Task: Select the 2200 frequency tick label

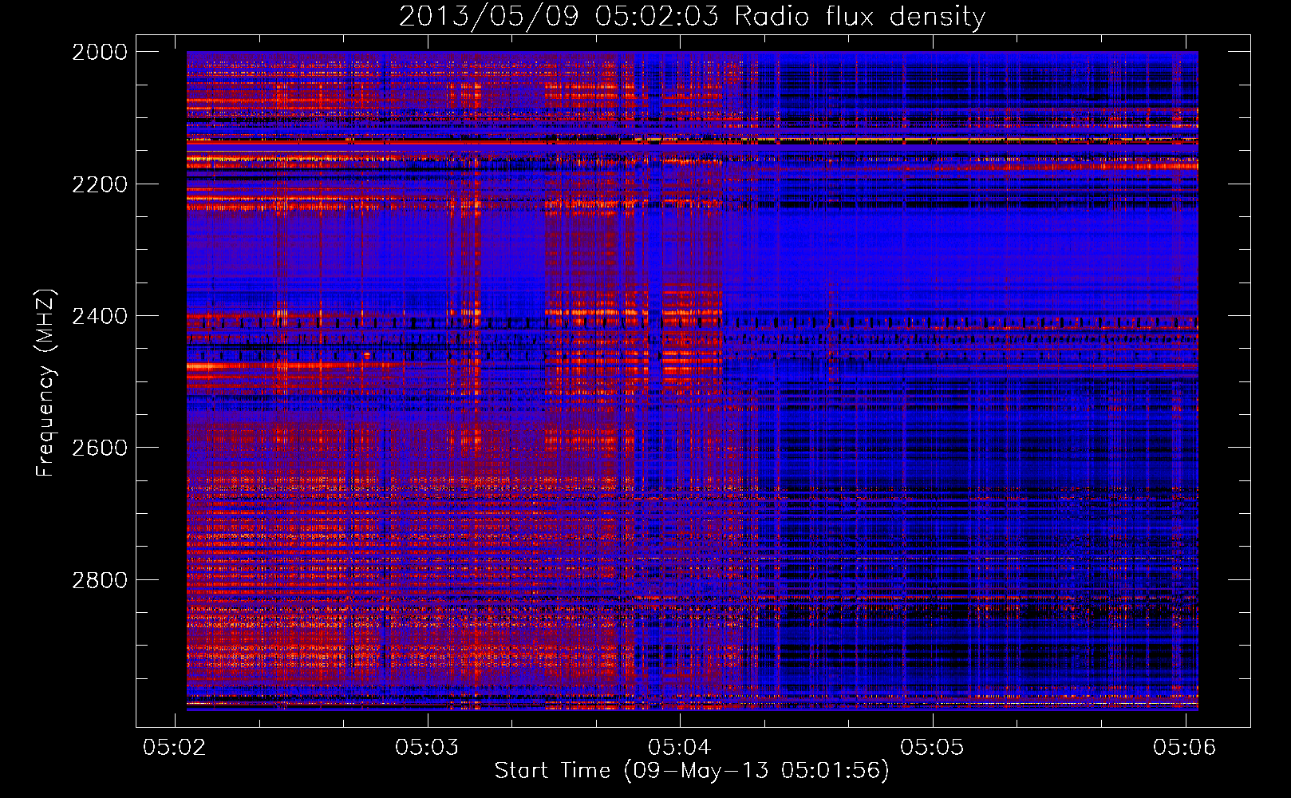Action: click(100, 185)
